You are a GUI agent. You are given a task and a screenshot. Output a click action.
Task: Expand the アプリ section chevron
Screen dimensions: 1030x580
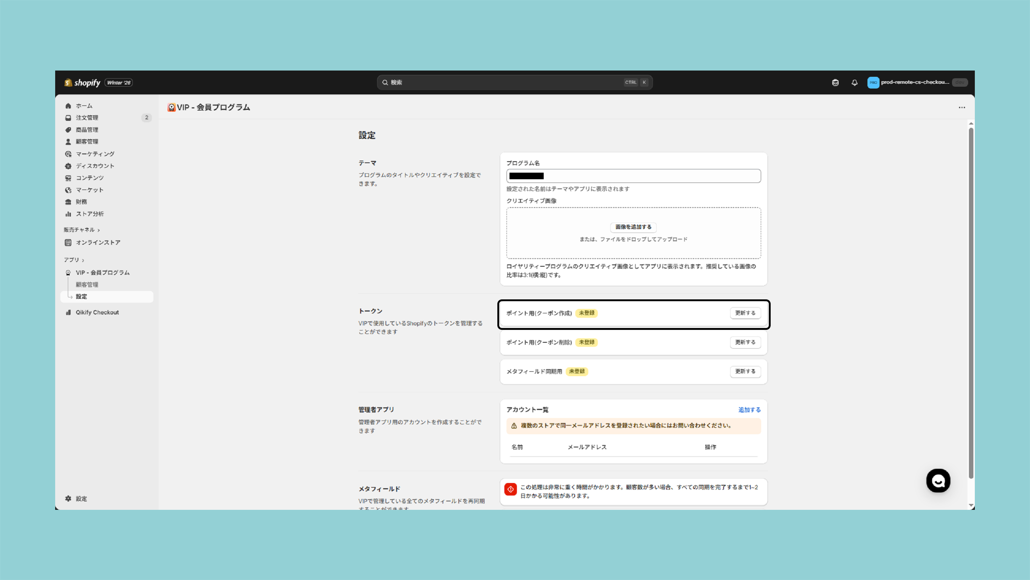point(83,260)
